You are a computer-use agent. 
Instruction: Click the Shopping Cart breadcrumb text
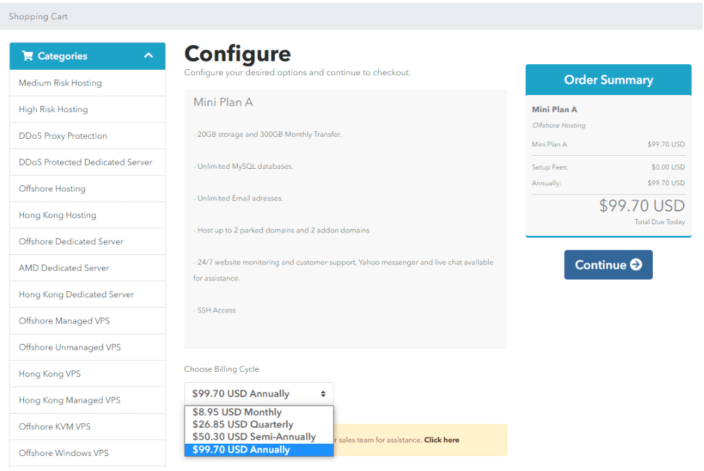pos(38,16)
